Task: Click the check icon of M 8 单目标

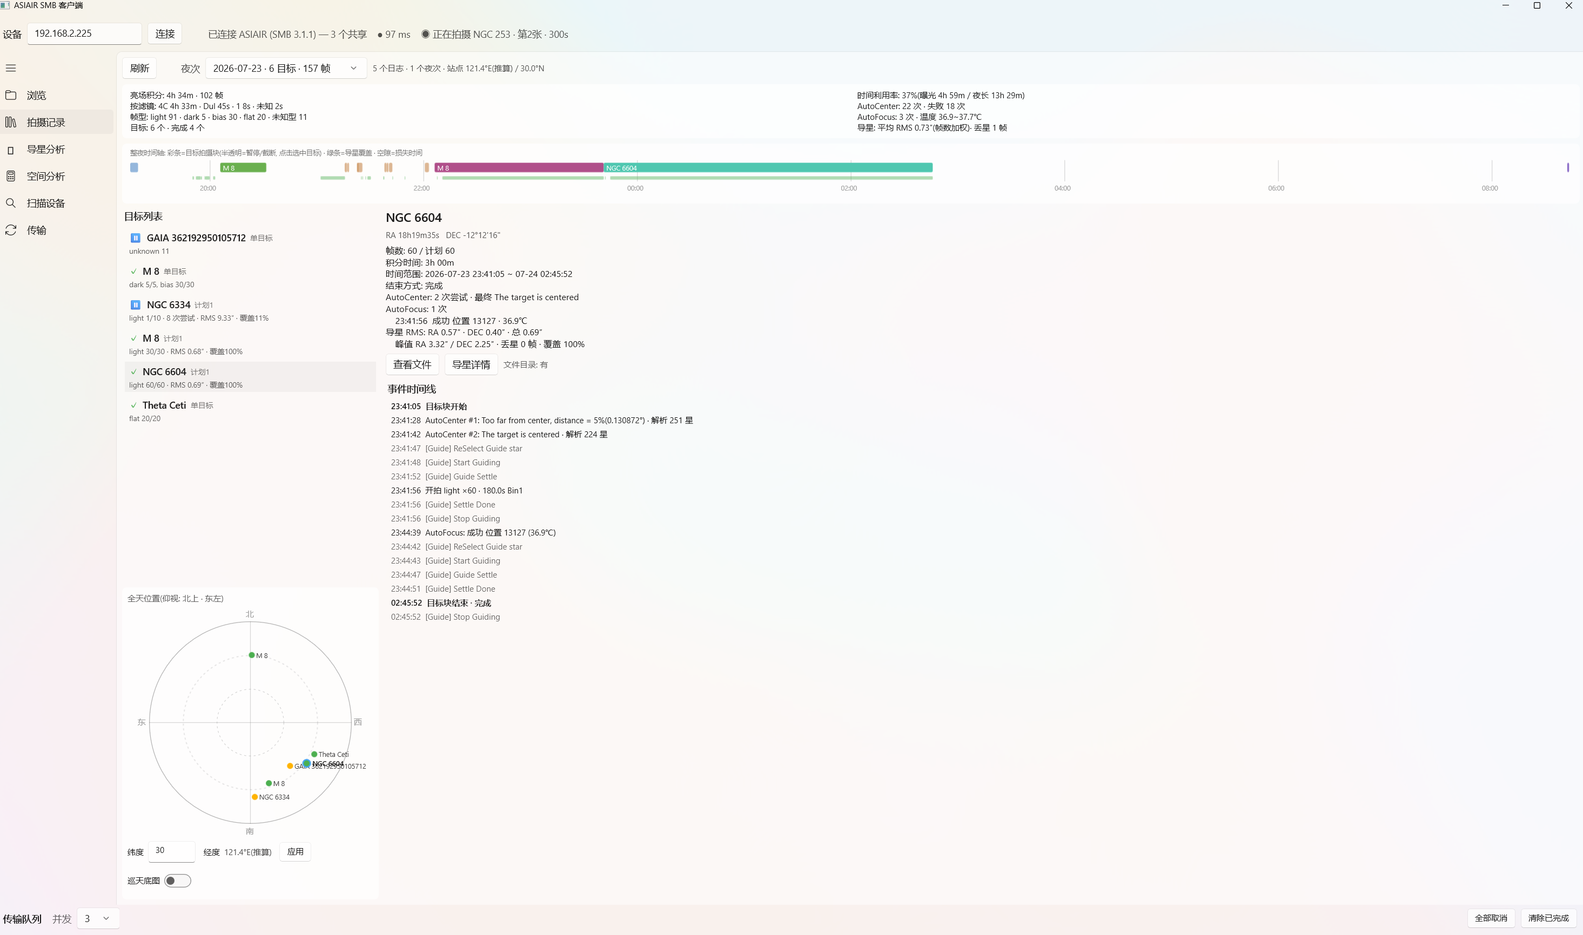Action: (133, 272)
